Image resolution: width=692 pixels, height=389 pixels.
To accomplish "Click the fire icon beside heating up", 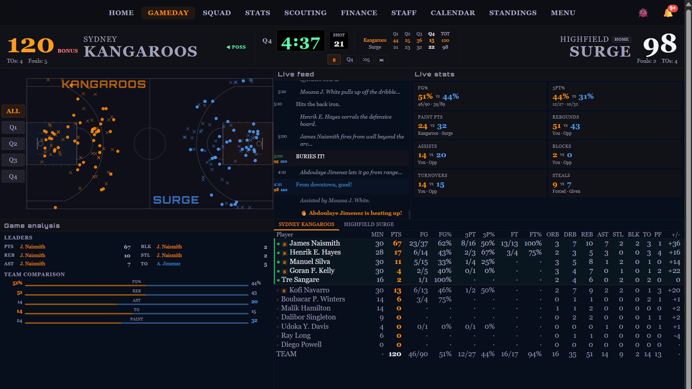I will 303,213.
